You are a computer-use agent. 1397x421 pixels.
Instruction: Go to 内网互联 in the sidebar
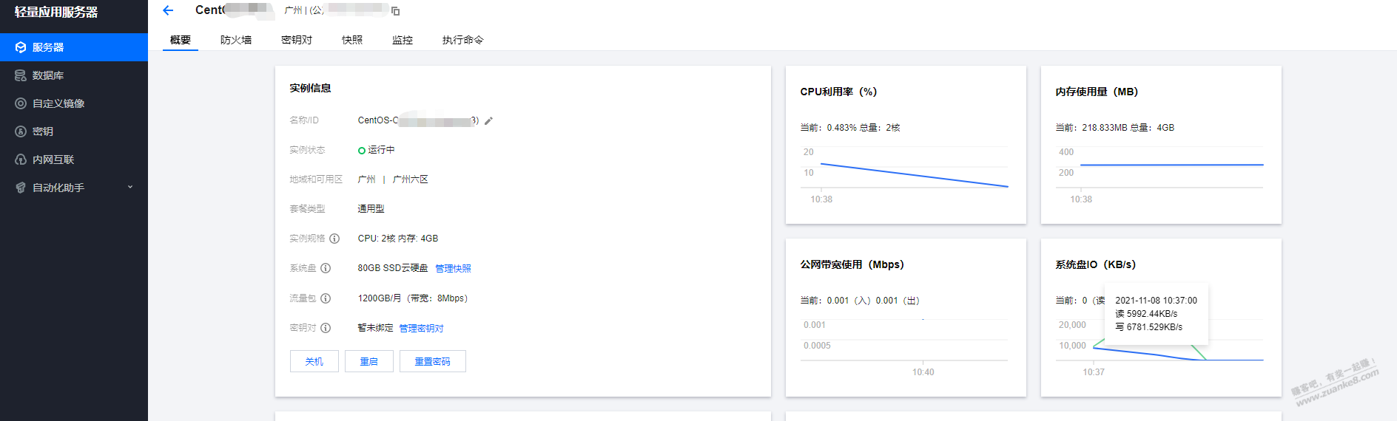point(53,160)
